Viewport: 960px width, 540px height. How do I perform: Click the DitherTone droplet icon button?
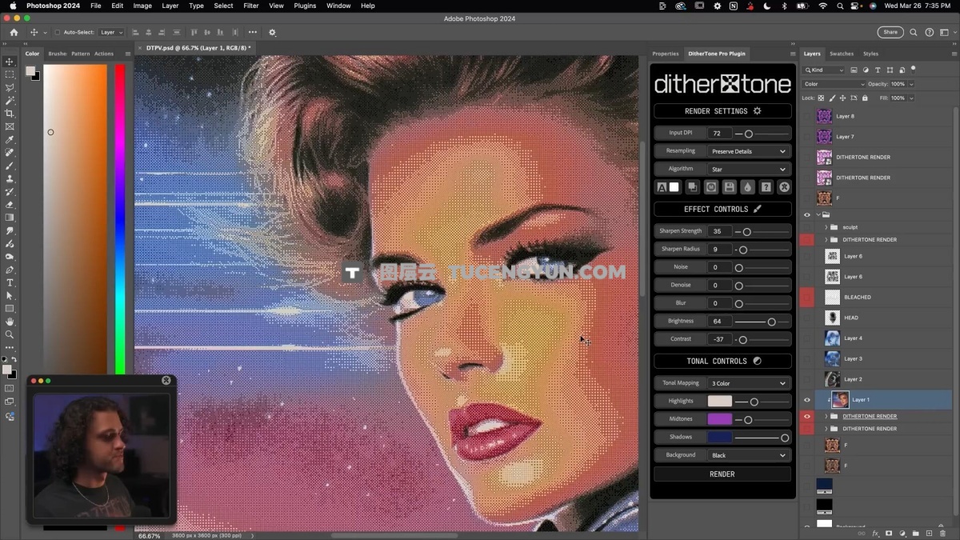(747, 187)
